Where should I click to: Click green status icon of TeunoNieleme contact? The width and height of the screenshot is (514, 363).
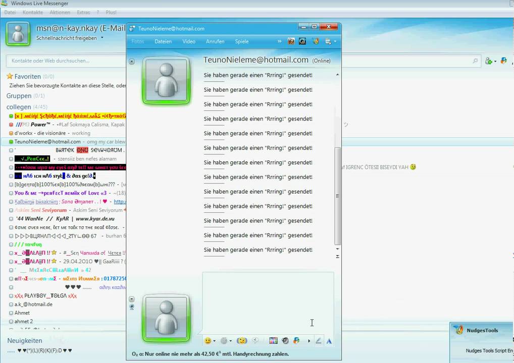point(11,142)
